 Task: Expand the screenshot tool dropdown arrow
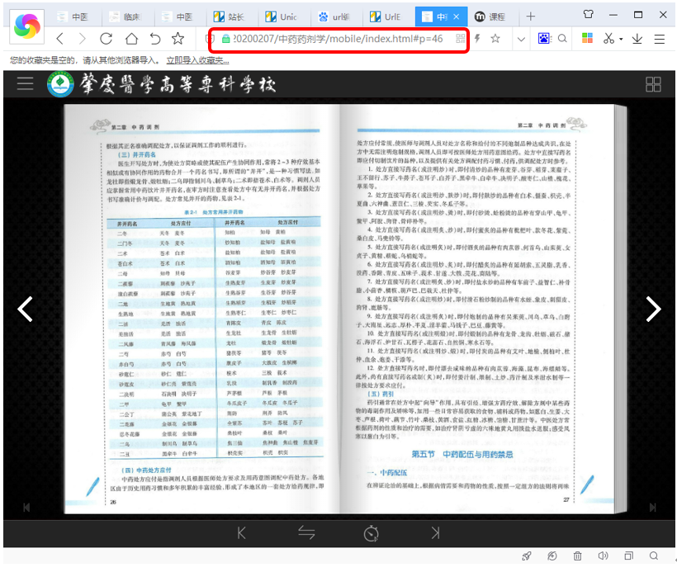(621, 40)
